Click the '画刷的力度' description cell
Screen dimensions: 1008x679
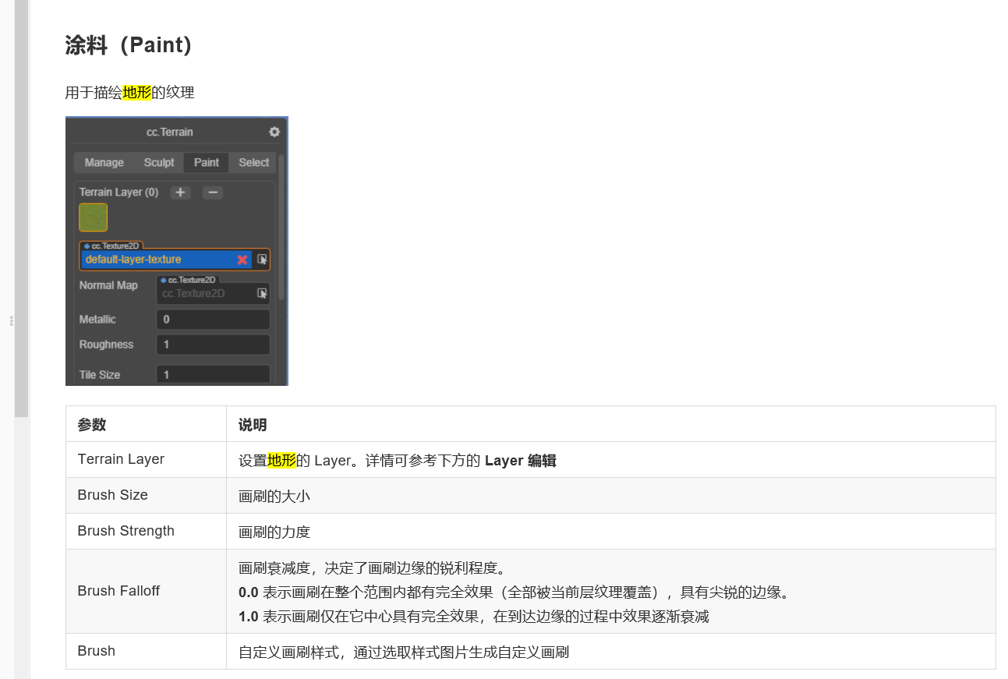[x=610, y=531]
